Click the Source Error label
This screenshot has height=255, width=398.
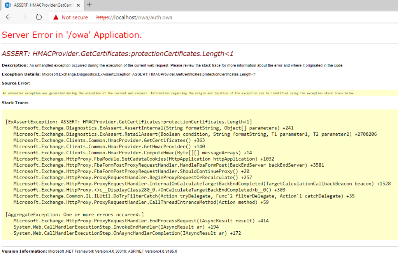click(16, 83)
